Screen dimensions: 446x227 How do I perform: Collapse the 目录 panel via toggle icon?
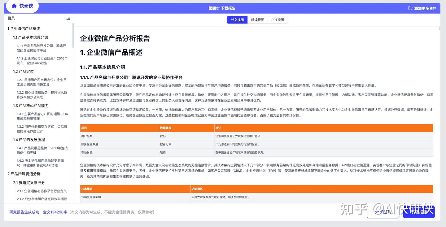pyautogui.click(x=68, y=18)
